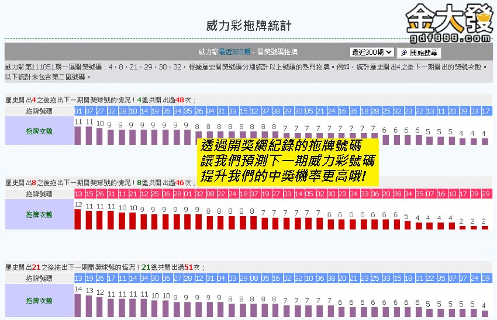Click the tallest red bar with count 12

[x=78, y=220]
